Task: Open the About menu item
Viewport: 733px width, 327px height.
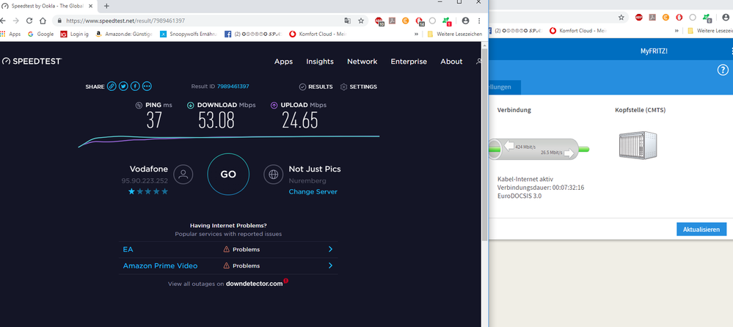Action: point(451,61)
